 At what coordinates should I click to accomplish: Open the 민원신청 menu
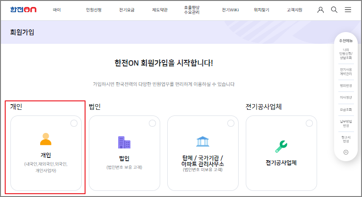(x=94, y=10)
